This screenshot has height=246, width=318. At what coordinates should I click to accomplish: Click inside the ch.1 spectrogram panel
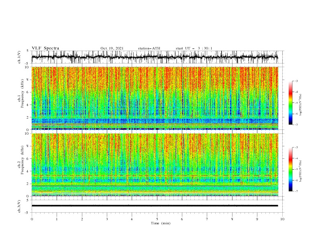click(155, 98)
